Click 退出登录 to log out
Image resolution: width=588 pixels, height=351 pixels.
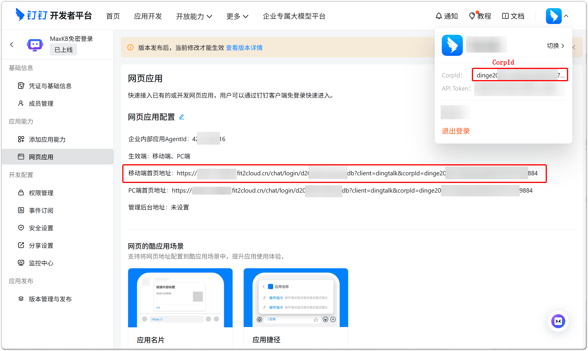(x=456, y=131)
